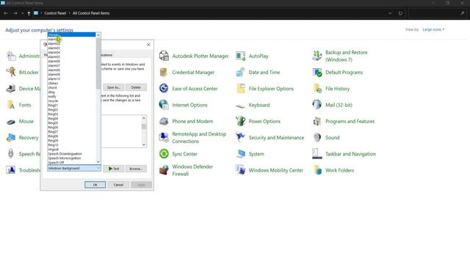Open the Internet Options globe icon

point(164,105)
